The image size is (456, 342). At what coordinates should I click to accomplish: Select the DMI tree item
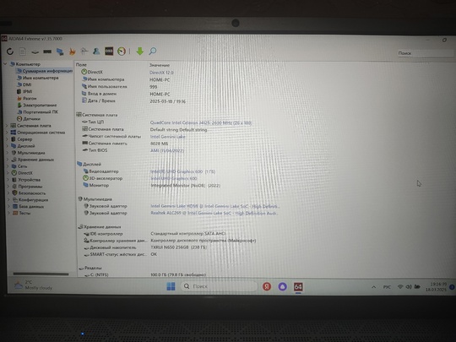click(24, 84)
